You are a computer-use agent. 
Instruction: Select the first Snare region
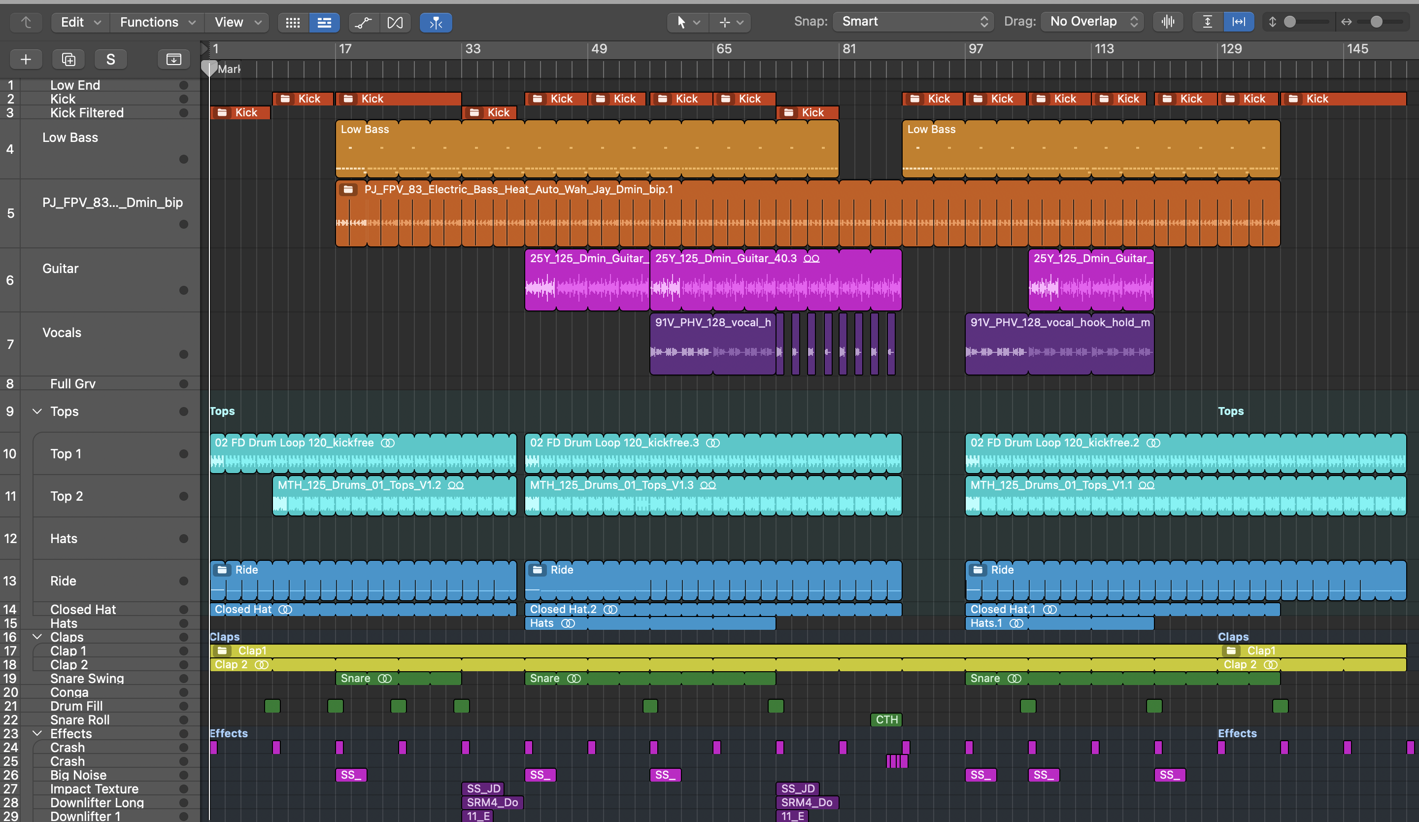tap(398, 679)
